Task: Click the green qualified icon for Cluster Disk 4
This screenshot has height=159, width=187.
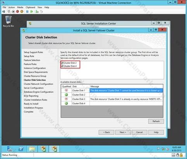Action: pyautogui.click(x=66, y=103)
